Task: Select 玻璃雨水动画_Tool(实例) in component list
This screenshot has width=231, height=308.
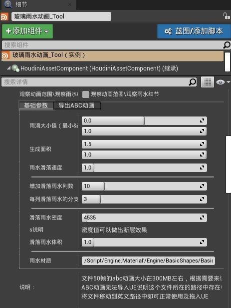Action: 112,55
